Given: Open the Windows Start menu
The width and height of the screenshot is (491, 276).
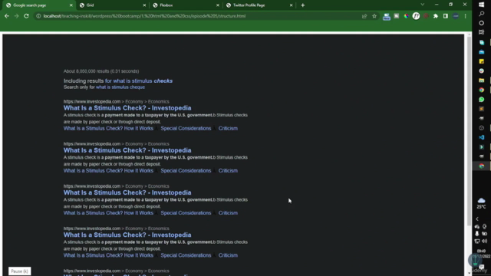Looking at the screenshot, I should coord(481,5).
